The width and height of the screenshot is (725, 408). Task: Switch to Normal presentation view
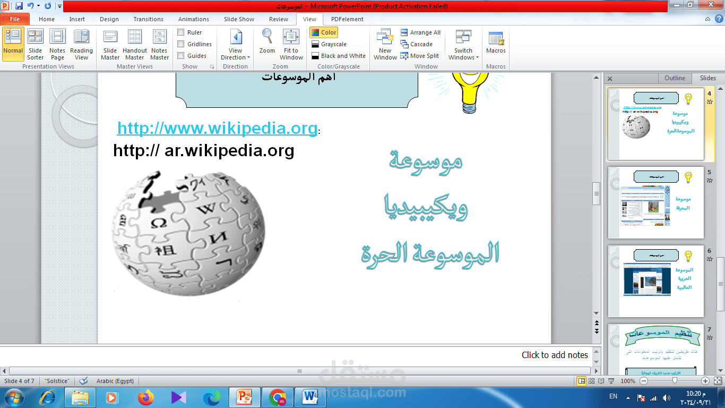(13, 44)
